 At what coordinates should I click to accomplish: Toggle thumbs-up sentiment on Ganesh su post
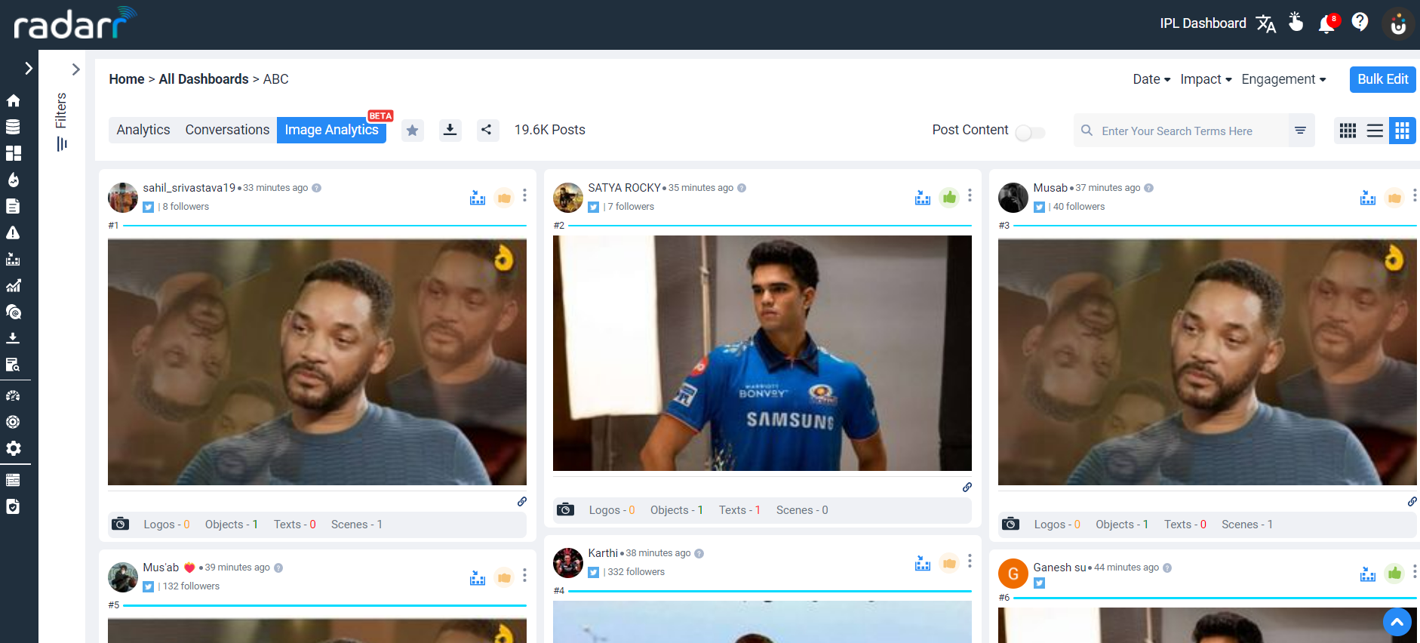(1394, 574)
